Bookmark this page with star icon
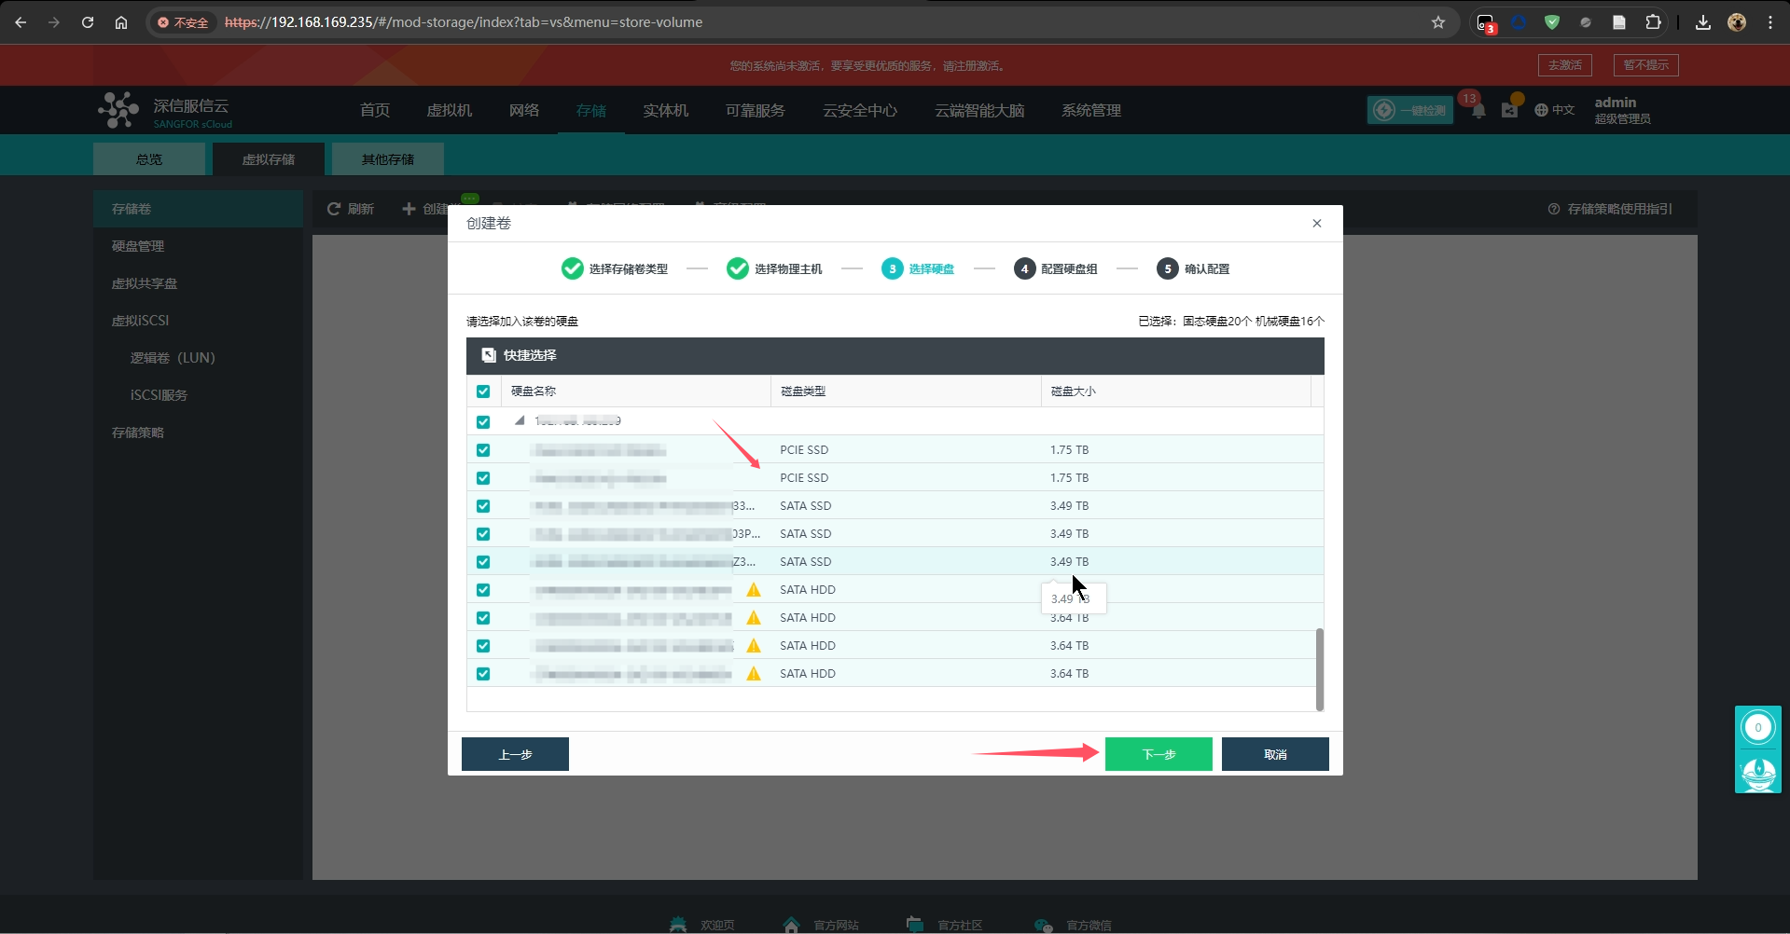 [1438, 22]
